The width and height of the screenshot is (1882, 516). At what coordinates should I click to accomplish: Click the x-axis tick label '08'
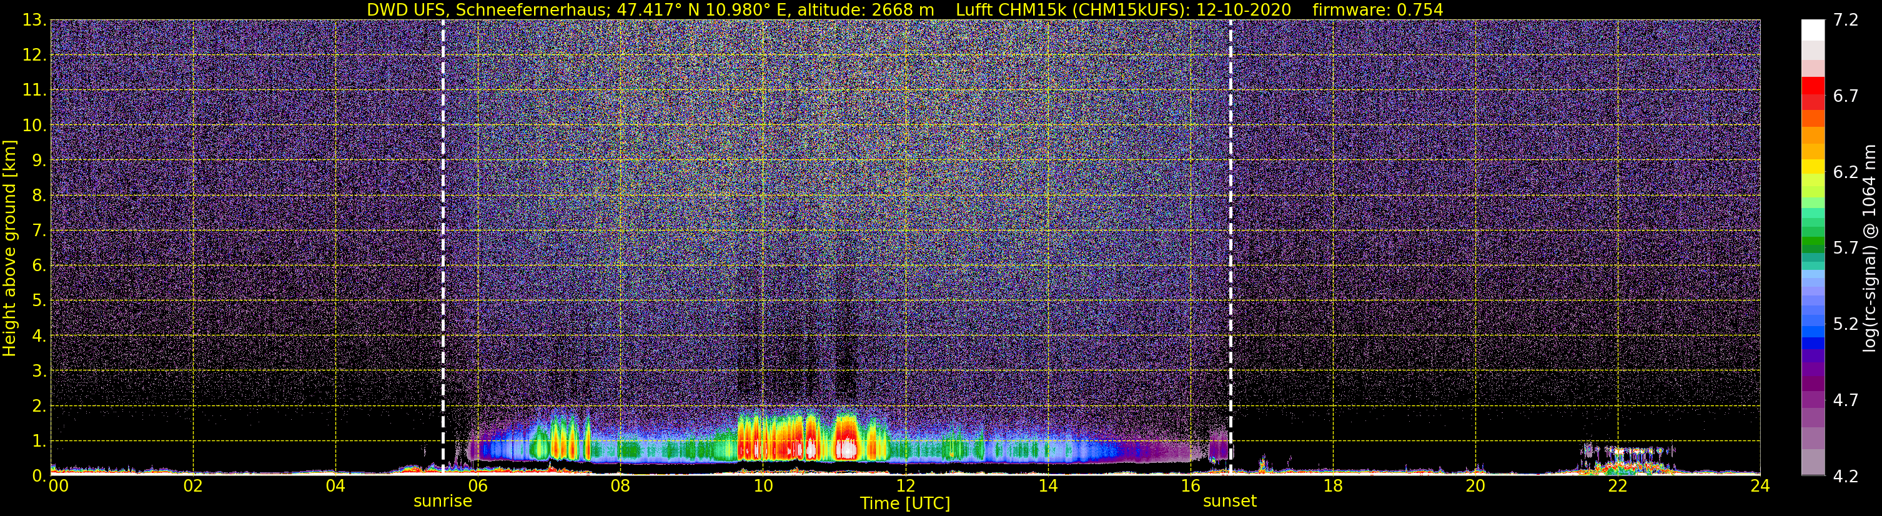click(620, 485)
